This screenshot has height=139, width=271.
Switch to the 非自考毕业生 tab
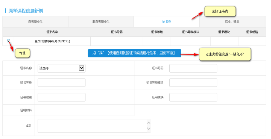(101, 22)
